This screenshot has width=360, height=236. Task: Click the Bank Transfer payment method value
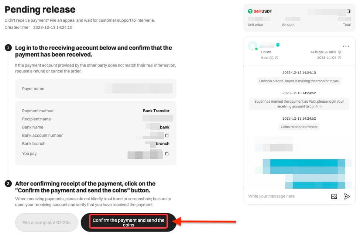[x=156, y=111]
